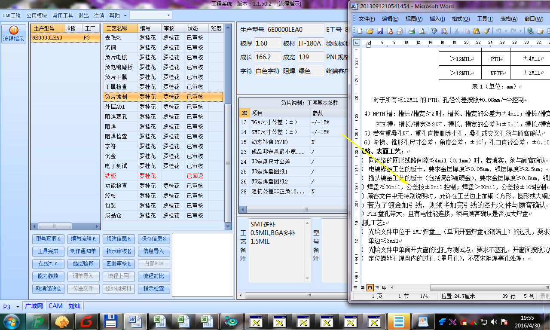Click 生产型号 field 6E0000LEA0
The height and width of the screenshot is (330, 550).
pos(295,30)
